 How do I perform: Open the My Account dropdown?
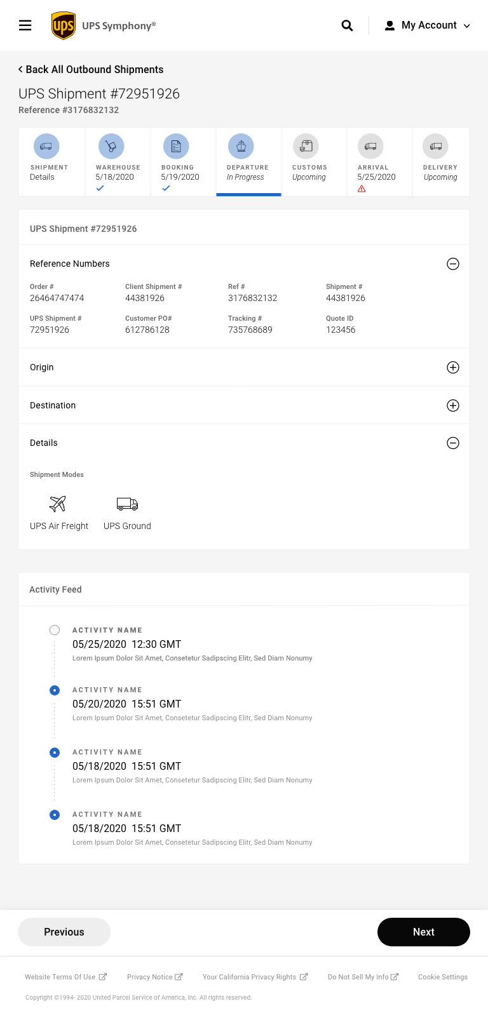[x=428, y=25]
